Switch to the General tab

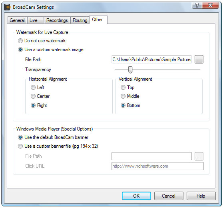pyautogui.click(x=17, y=20)
